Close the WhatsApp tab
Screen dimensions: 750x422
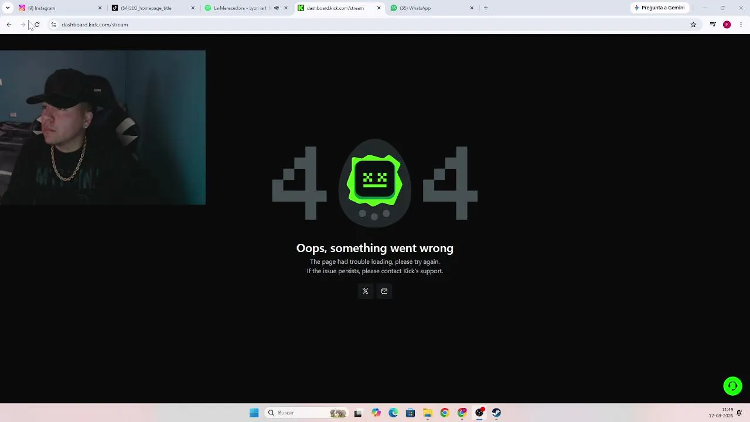coord(472,8)
